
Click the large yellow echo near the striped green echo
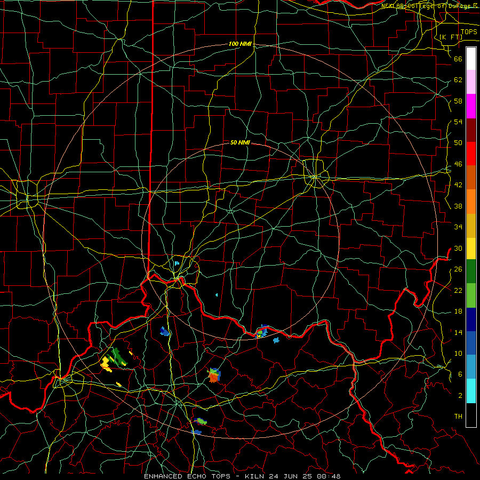coord(106,364)
